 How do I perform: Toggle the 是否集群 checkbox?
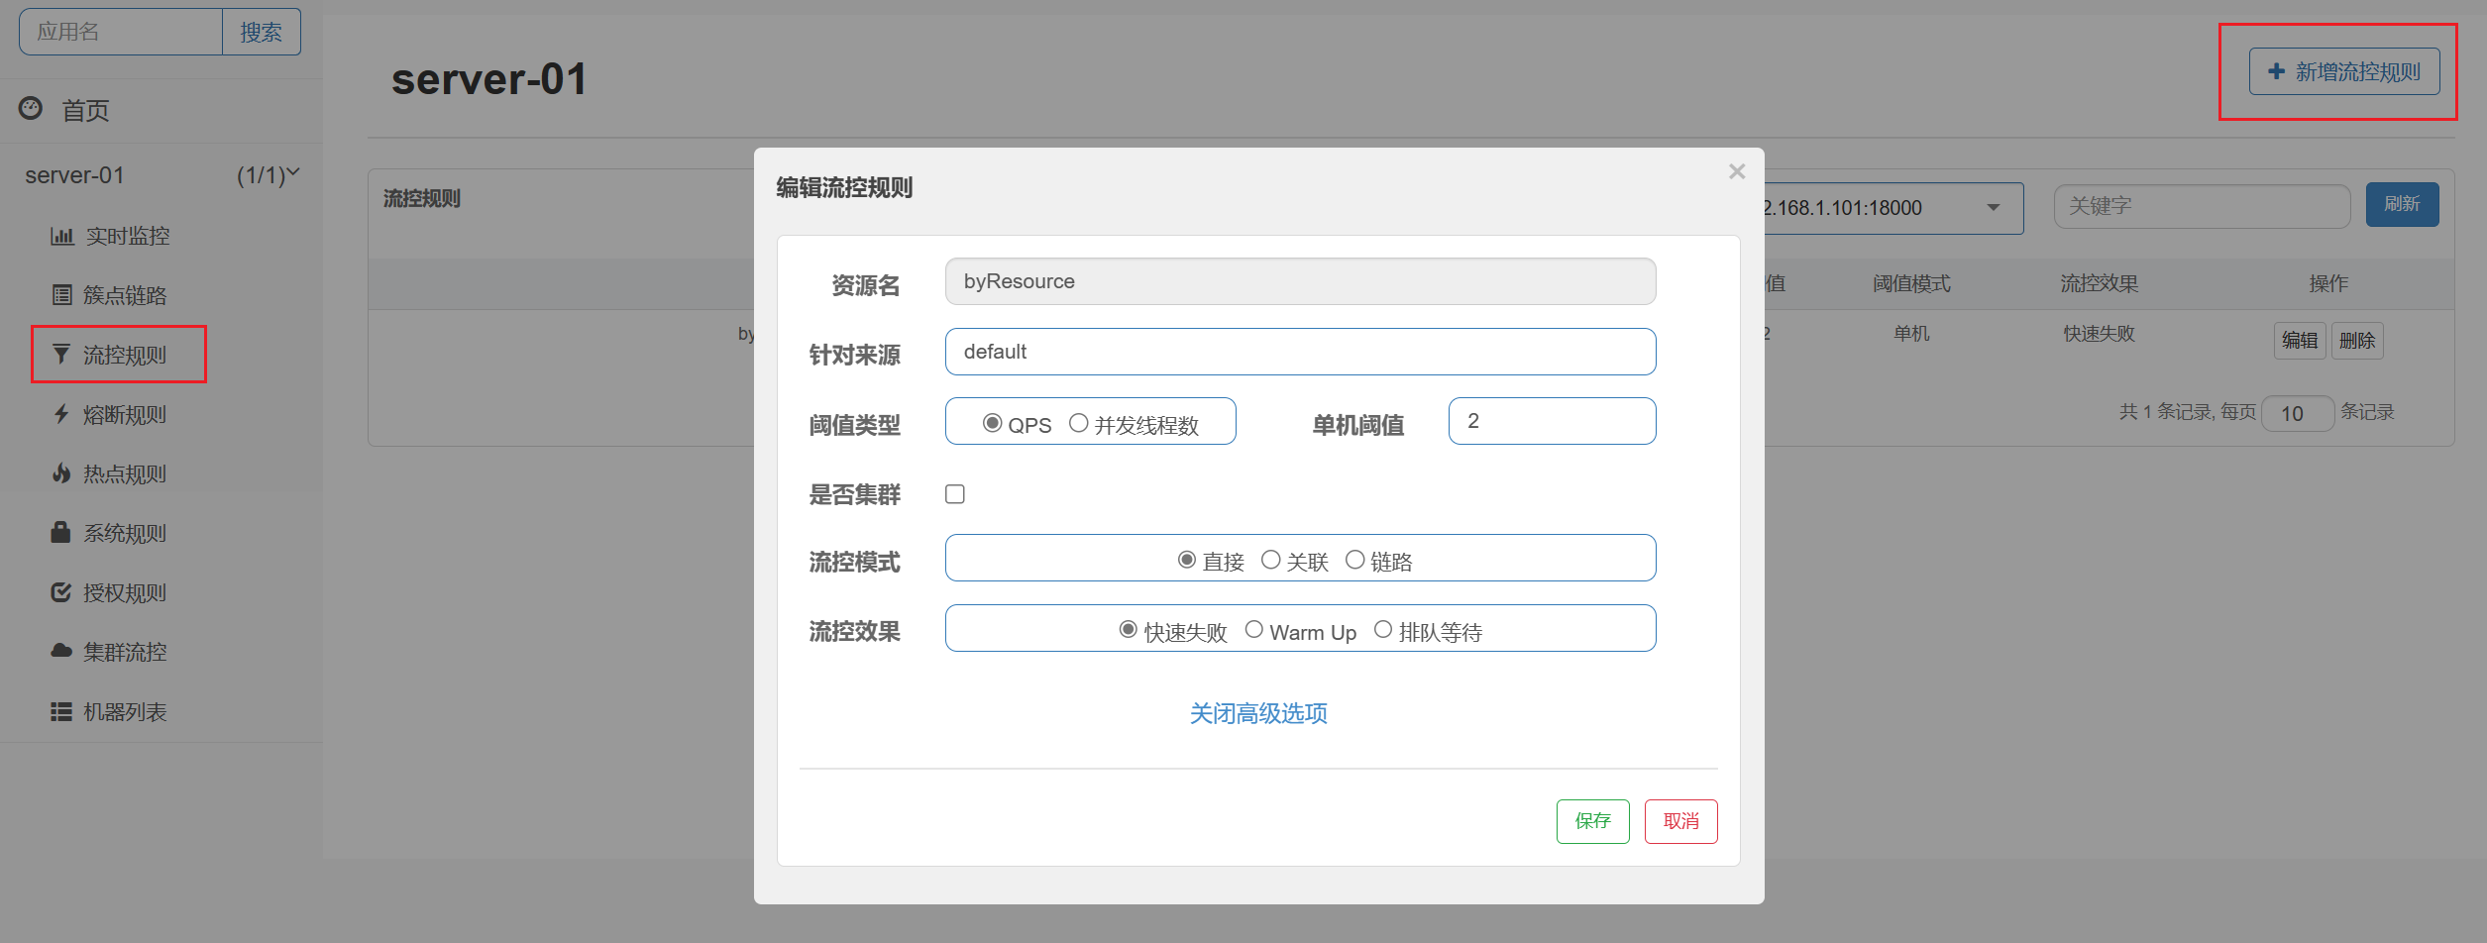[x=955, y=493]
